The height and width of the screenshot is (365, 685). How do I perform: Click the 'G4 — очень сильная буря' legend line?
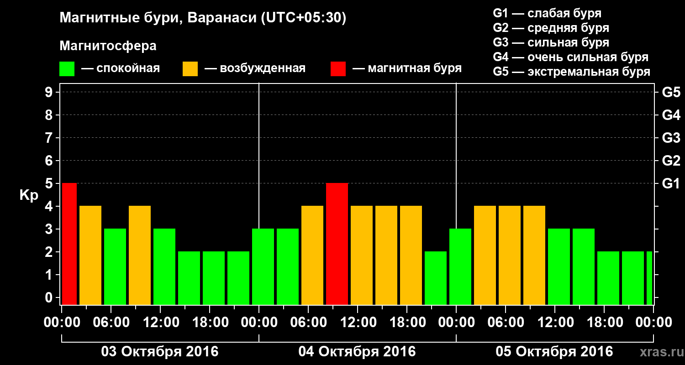(x=571, y=57)
